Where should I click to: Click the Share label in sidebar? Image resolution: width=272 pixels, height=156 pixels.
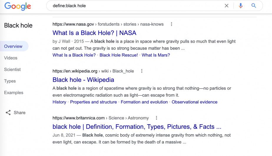(20, 113)
